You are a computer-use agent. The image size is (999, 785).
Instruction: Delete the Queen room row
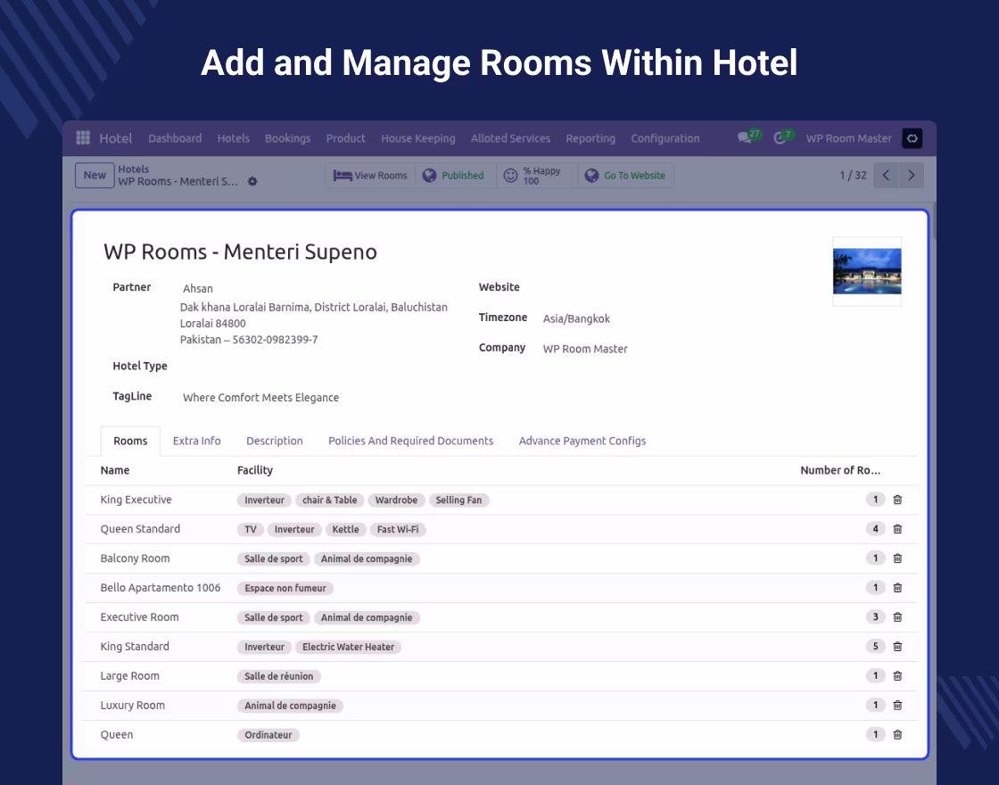(897, 735)
